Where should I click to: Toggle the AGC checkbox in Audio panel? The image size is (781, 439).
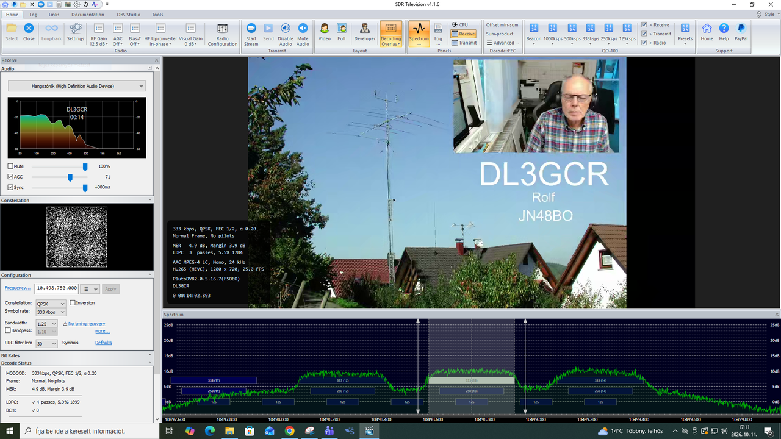coord(10,177)
